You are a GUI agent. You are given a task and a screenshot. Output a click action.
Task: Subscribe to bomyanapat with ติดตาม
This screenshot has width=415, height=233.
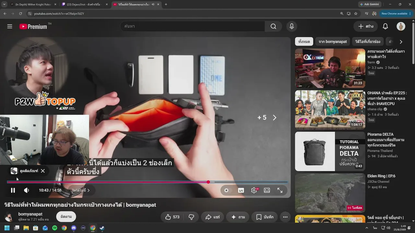[66, 216]
